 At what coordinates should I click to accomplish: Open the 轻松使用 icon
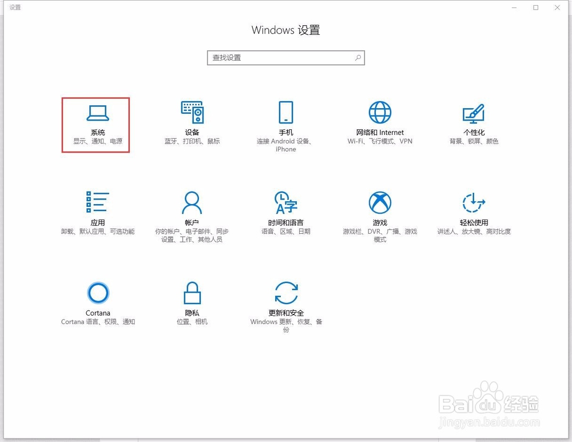pos(474,202)
